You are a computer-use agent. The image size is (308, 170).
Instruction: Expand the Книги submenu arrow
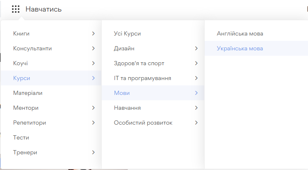coord(93,33)
